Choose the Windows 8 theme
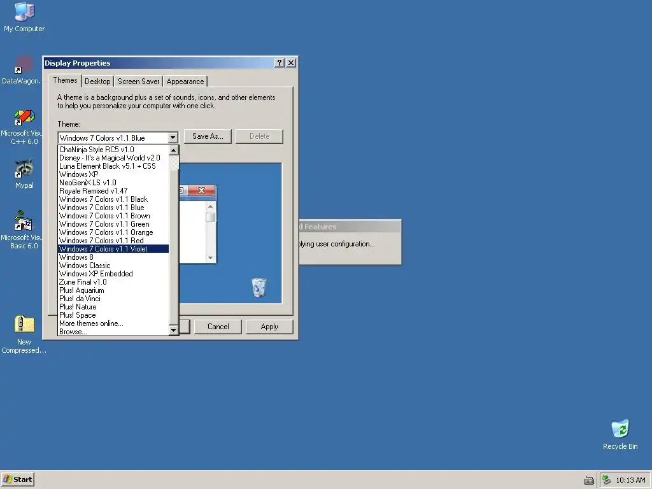 113,257
